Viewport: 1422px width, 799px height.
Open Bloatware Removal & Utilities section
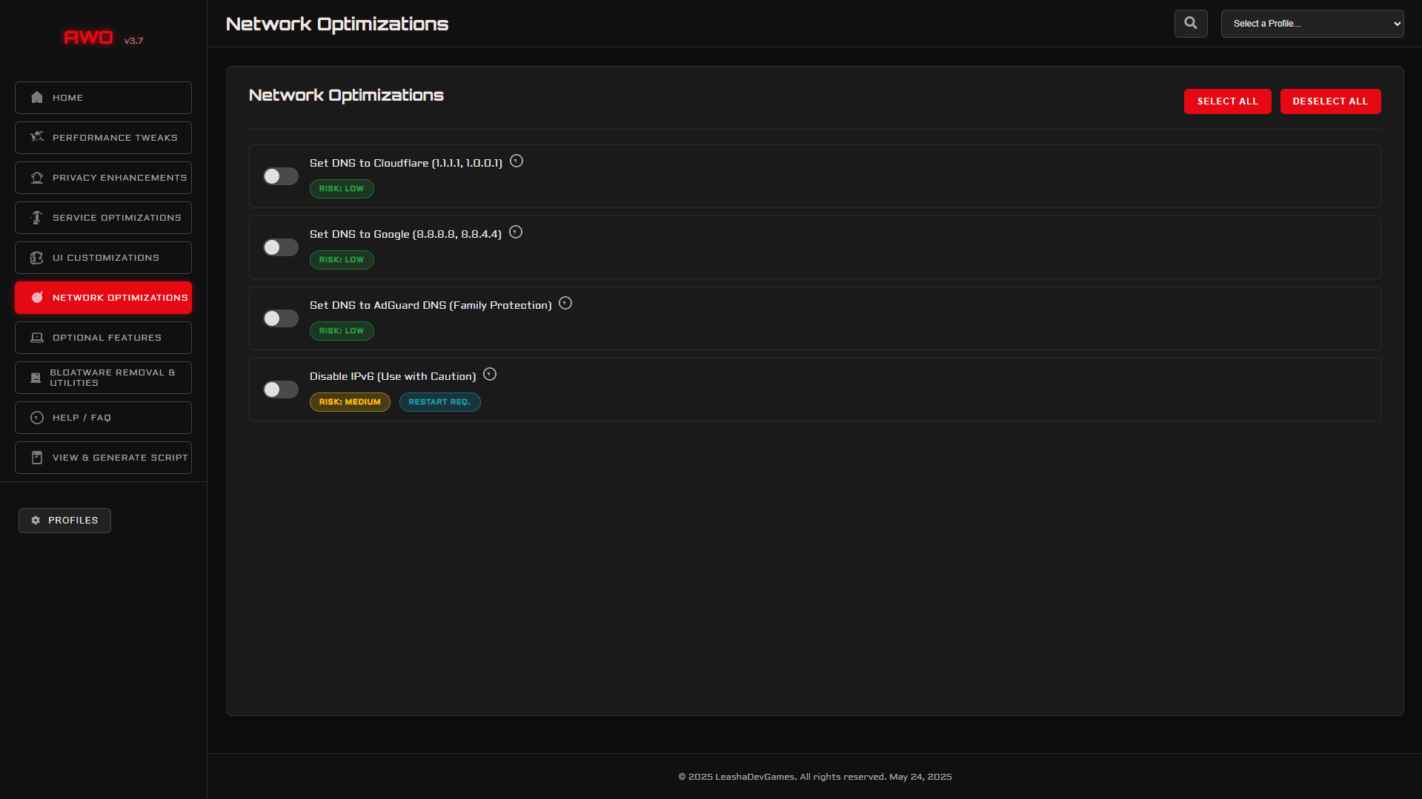click(x=103, y=378)
